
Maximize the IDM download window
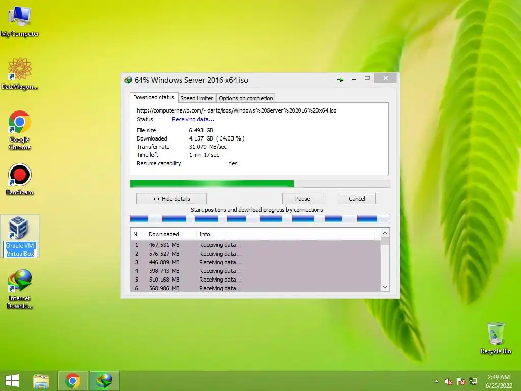click(367, 78)
